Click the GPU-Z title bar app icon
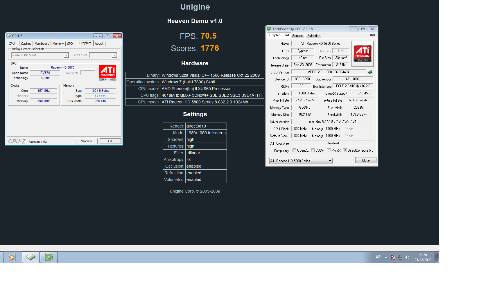Viewport: 488px width, 305px height. [269, 29]
